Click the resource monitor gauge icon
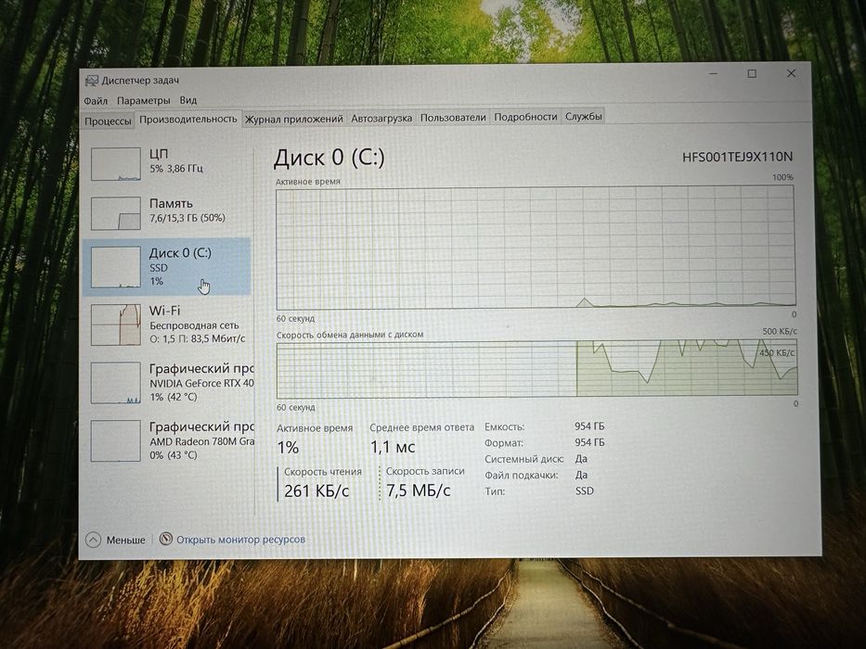This screenshot has width=866, height=649. [x=166, y=539]
